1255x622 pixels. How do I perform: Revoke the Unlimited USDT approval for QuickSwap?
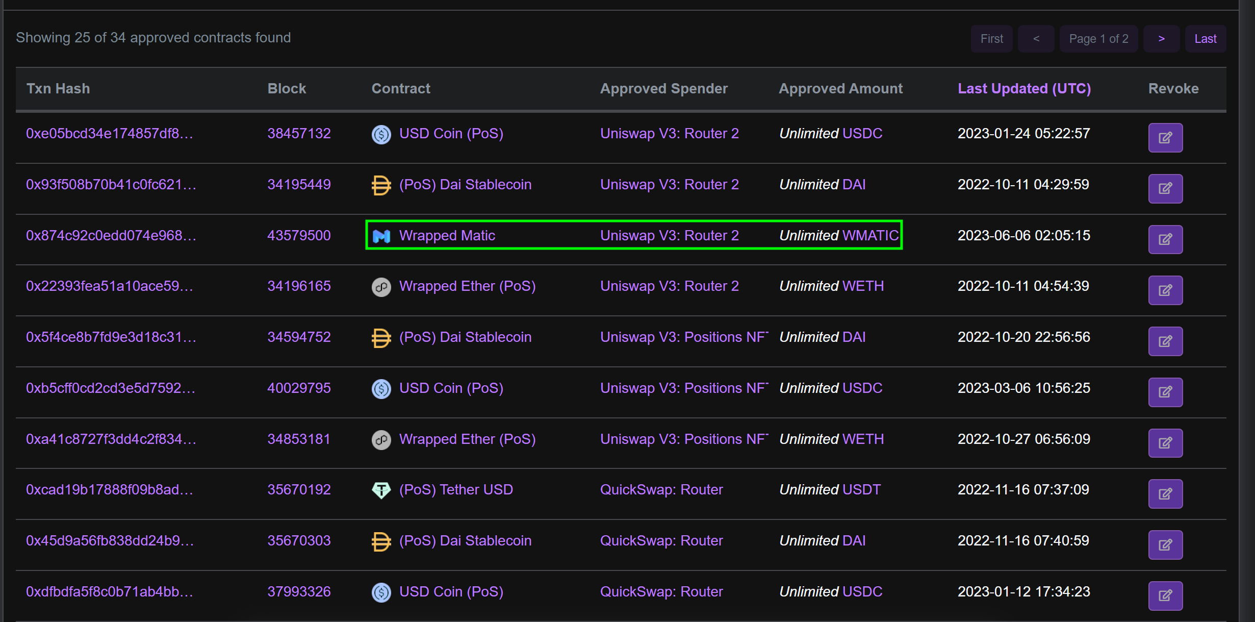[x=1165, y=493]
